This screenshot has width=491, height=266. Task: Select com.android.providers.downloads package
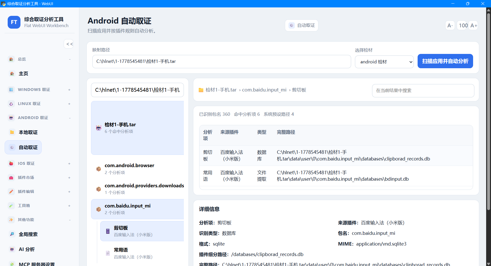138,189
